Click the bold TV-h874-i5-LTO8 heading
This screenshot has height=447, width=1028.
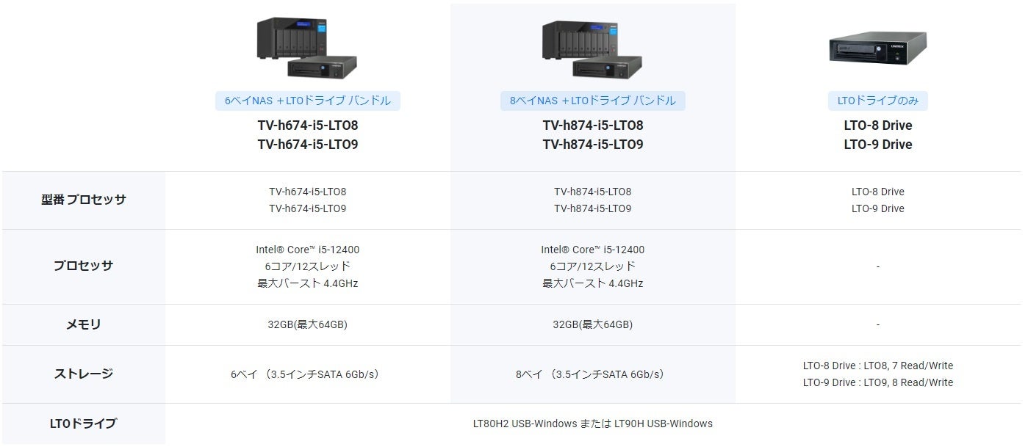592,126
